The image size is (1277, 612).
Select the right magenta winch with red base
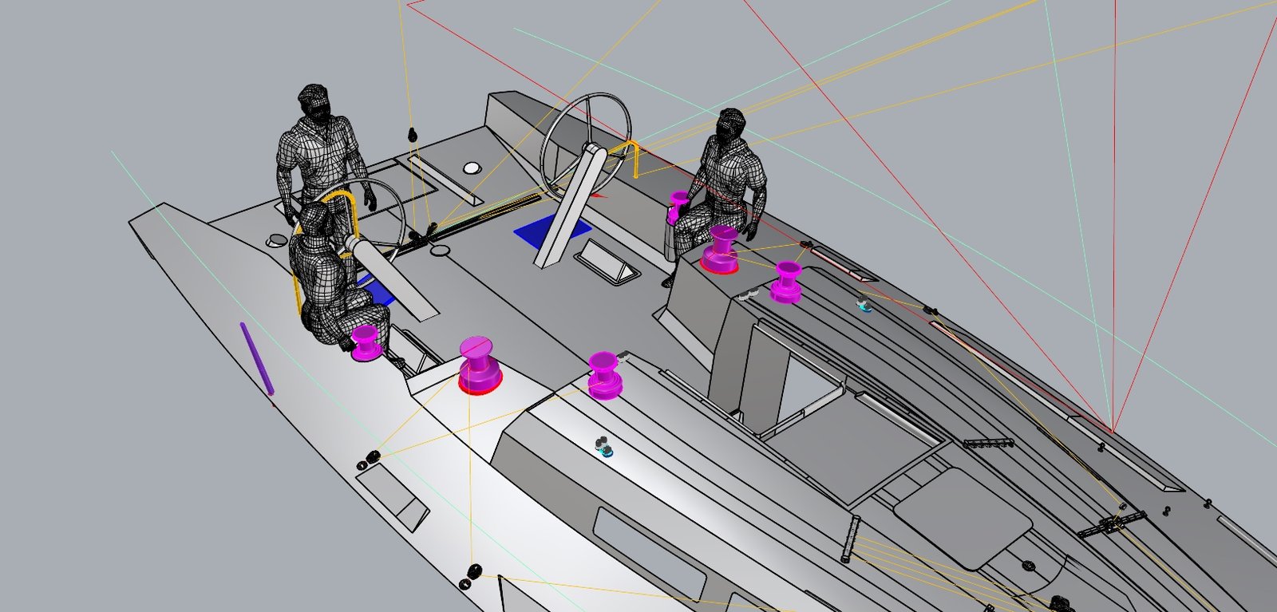722,249
